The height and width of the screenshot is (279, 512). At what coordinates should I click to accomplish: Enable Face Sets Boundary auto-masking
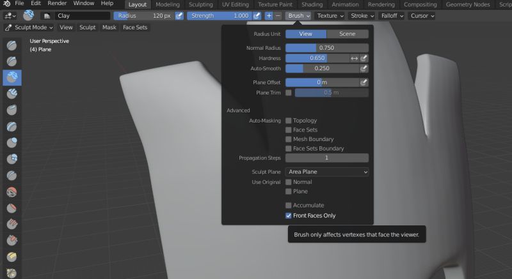point(289,149)
